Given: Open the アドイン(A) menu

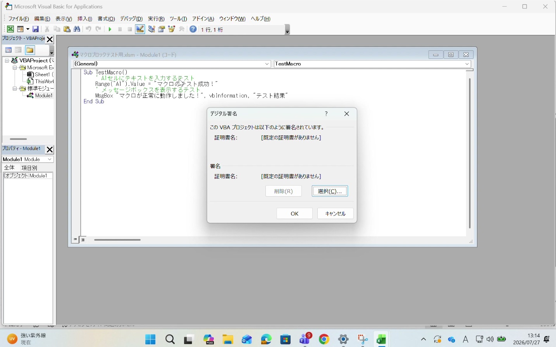Looking at the screenshot, I should [x=203, y=19].
